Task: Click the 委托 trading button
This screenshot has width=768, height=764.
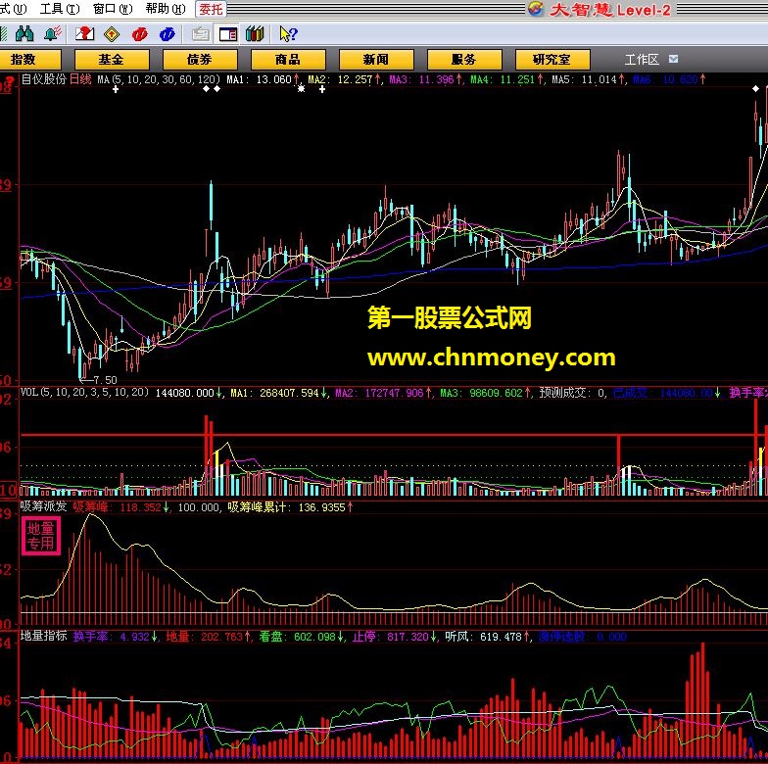Action: click(x=212, y=9)
